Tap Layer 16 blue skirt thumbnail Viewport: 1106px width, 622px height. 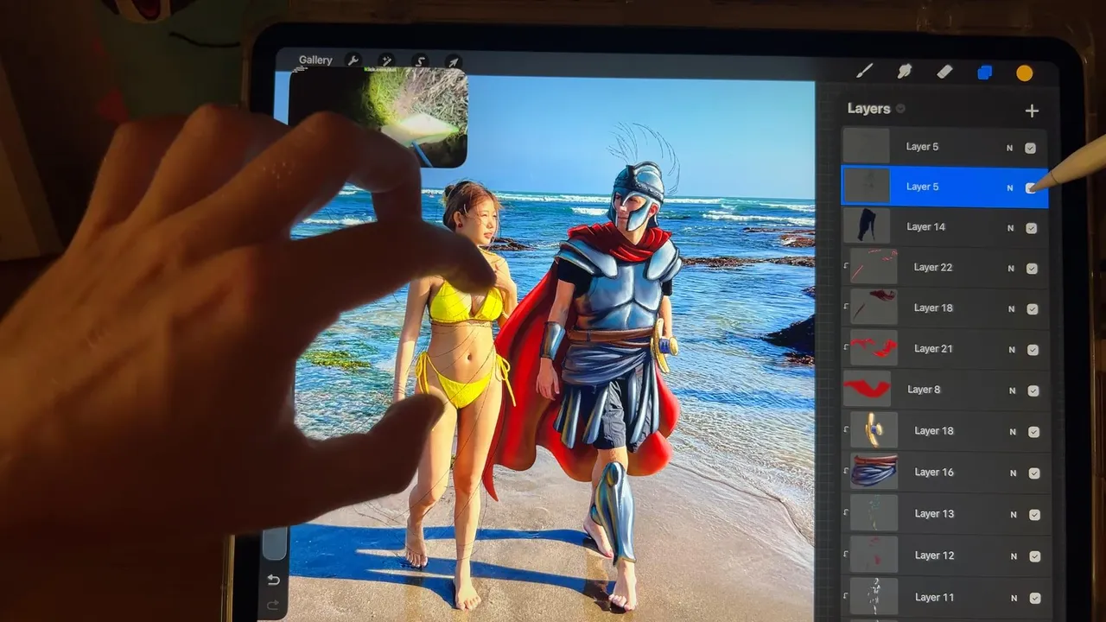click(x=874, y=472)
